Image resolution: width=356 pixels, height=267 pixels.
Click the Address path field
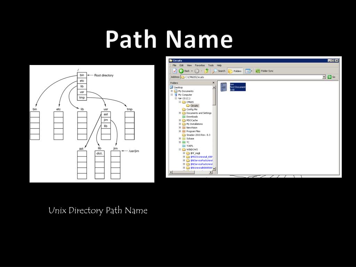click(x=253, y=77)
